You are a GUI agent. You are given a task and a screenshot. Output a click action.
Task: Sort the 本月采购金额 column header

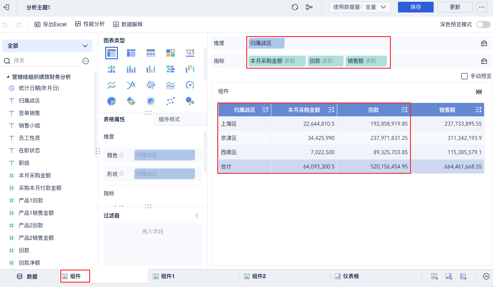point(331,110)
